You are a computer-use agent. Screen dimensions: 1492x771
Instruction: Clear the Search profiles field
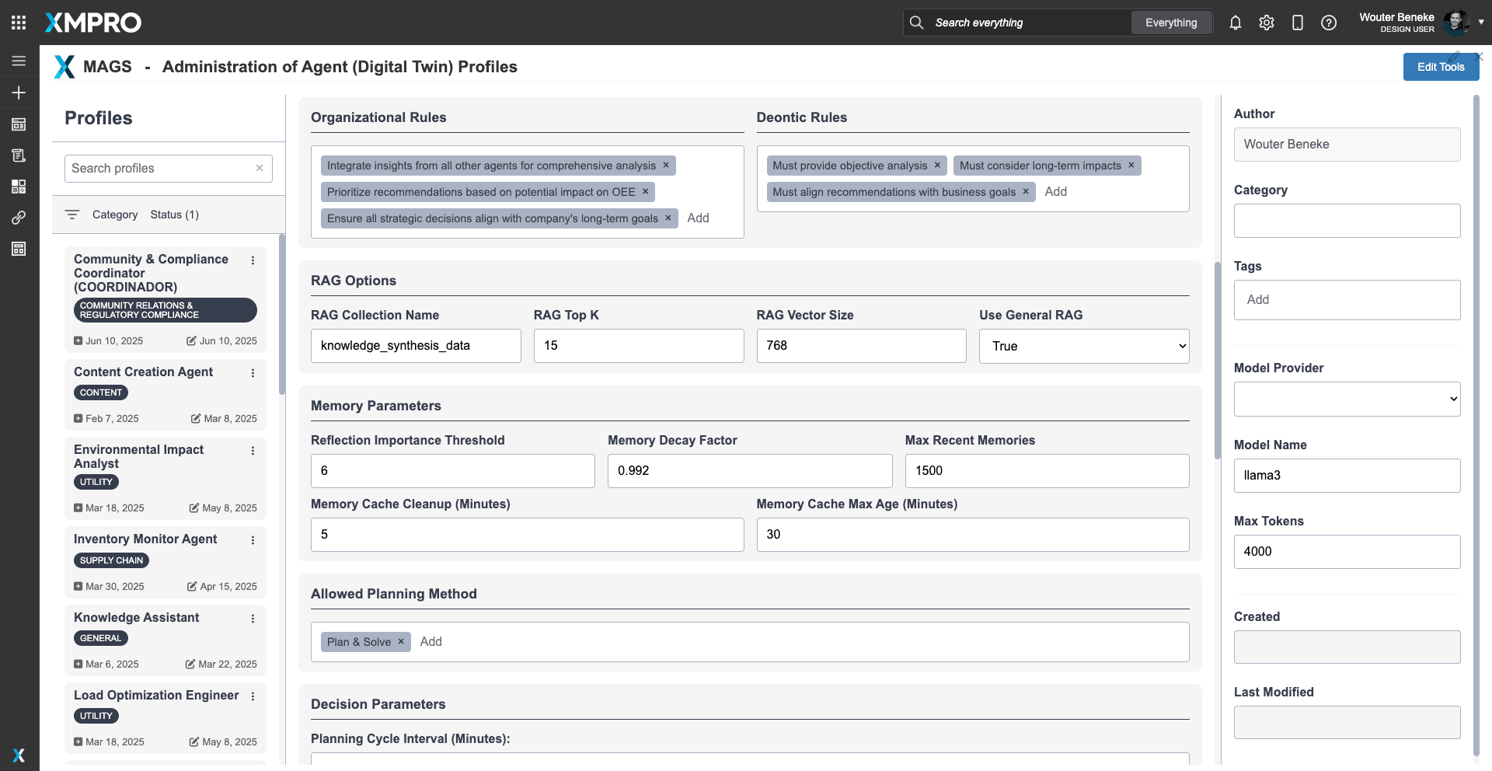coord(260,168)
